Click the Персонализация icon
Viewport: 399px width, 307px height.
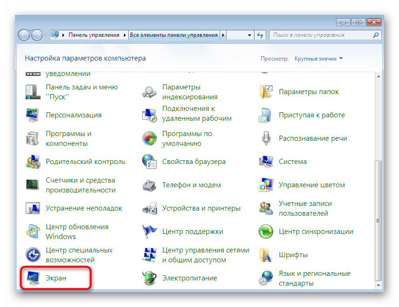(33, 115)
